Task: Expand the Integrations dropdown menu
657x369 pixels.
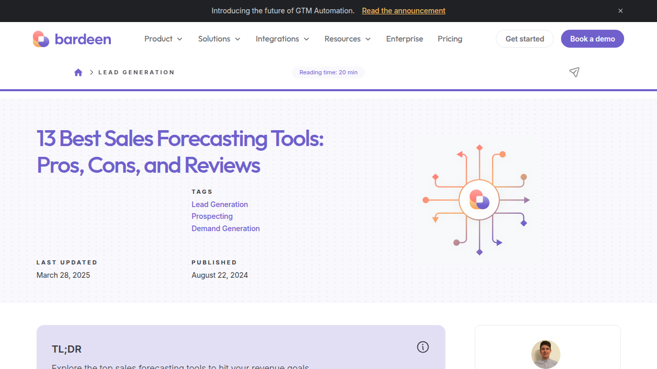Action: point(282,39)
